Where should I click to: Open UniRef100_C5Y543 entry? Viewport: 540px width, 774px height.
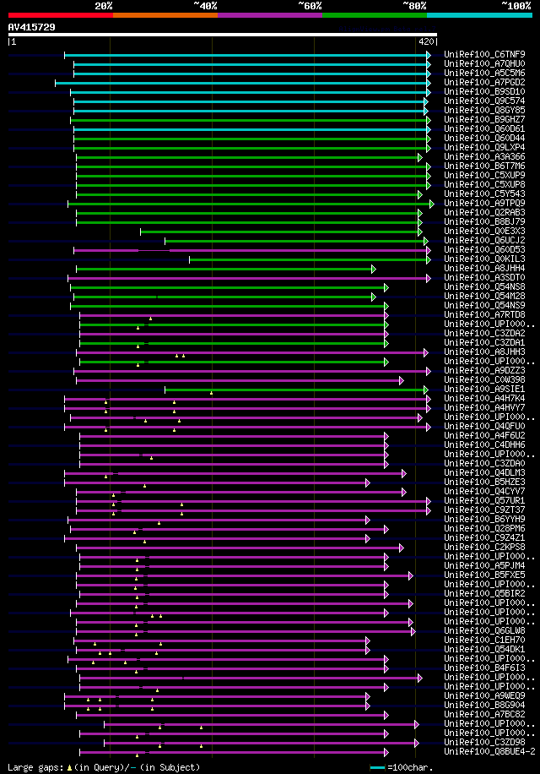485,194
